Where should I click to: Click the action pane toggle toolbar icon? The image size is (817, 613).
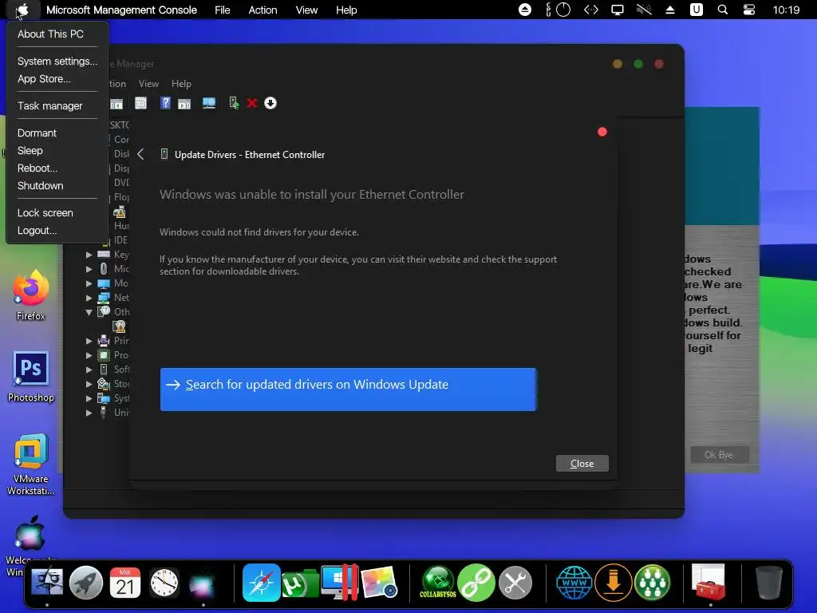pos(184,103)
